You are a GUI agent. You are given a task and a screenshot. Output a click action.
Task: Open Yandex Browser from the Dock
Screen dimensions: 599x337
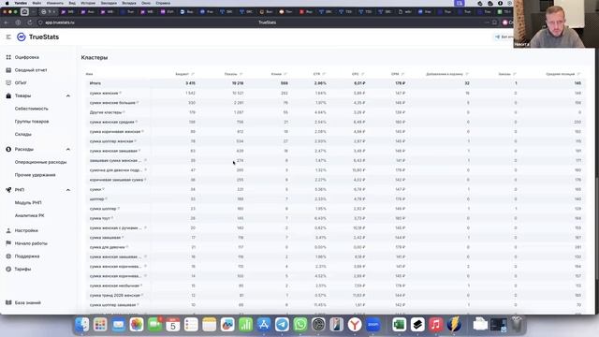pos(355,325)
